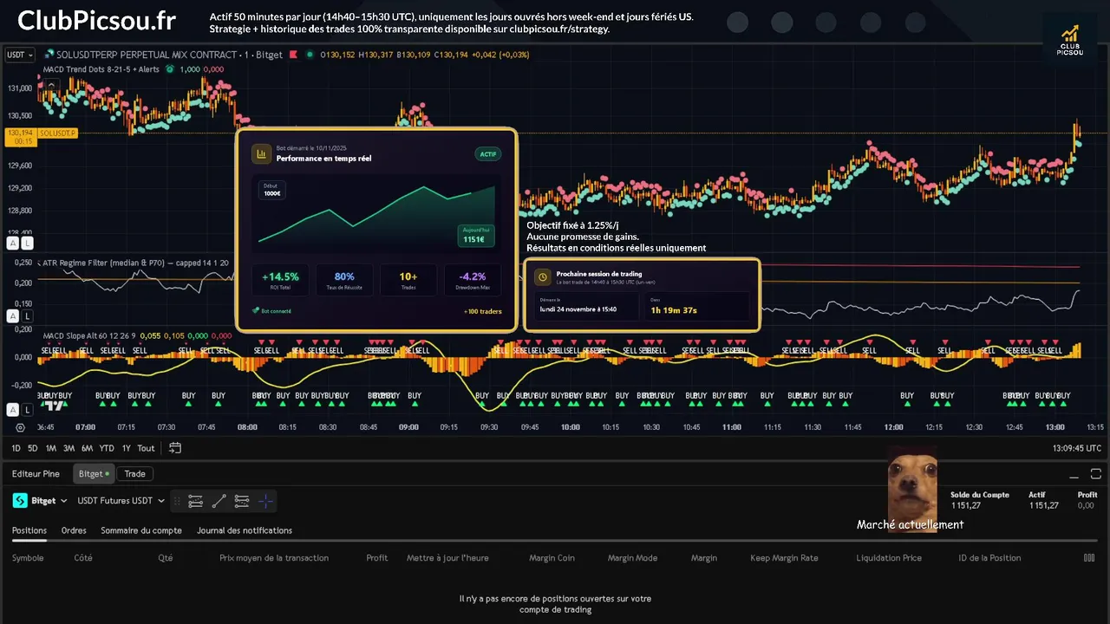1110x624 pixels.
Task: Open the go-to-date calendar icon
Action: coord(175,448)
